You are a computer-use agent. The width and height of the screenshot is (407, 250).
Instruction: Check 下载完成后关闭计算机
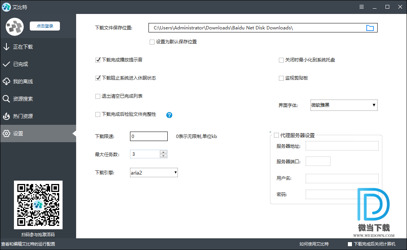point(350,244)
